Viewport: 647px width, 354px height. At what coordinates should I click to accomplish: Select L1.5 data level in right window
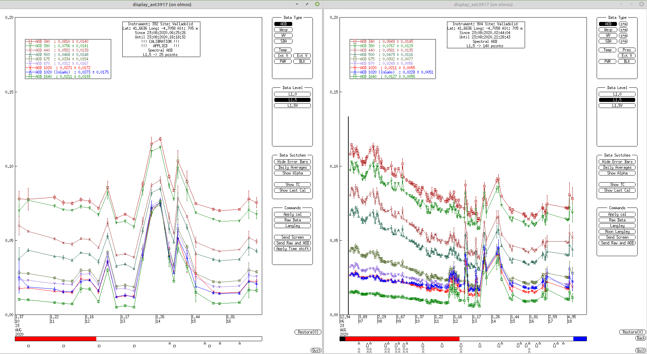617,100
